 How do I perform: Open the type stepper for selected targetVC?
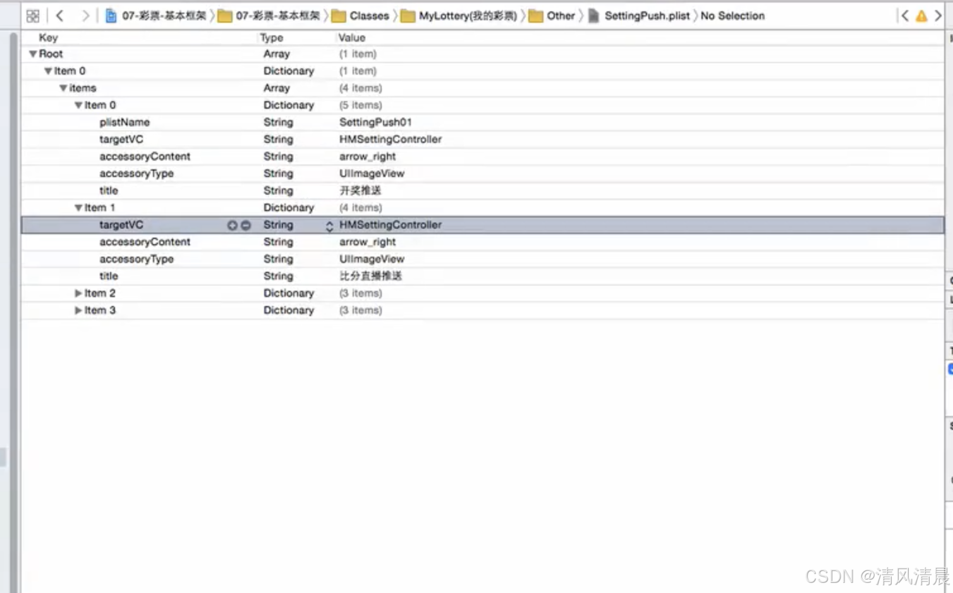pos(329,226)
